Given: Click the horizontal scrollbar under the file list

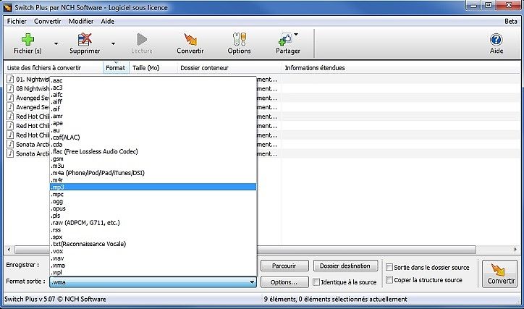Looking at the screenshot, I should (362, 249).
